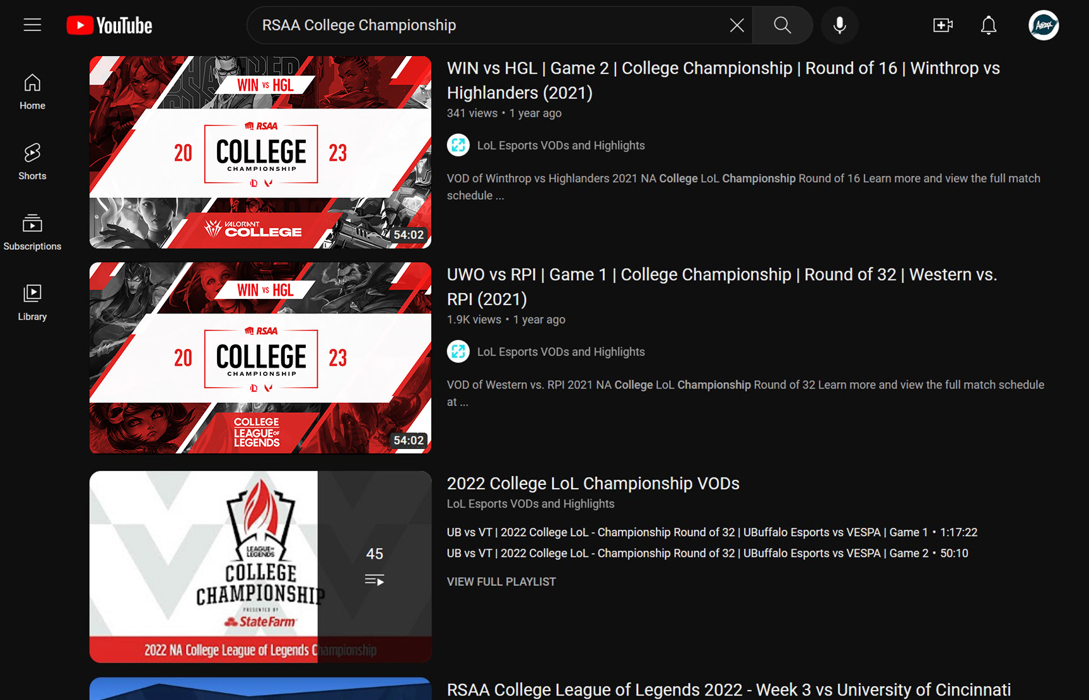Start voice search with microphone
The height and width of the screenshot is (700, 1089).
pyautogui.click(x=839, y=25)
